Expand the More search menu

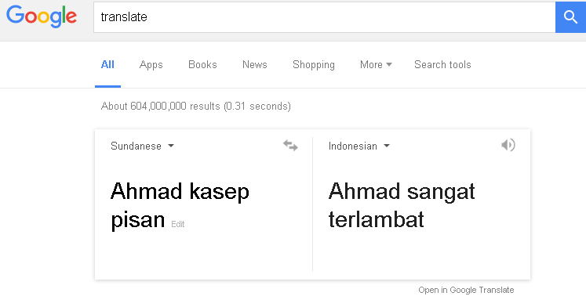(376, 64)
